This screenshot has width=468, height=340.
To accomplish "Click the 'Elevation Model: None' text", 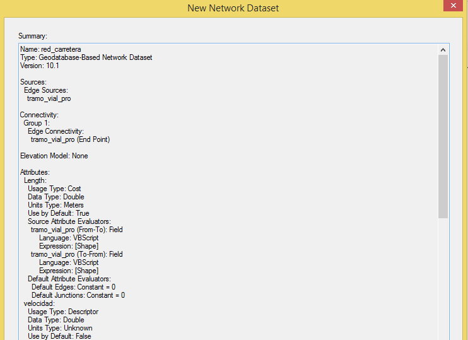I will (54, 156).
